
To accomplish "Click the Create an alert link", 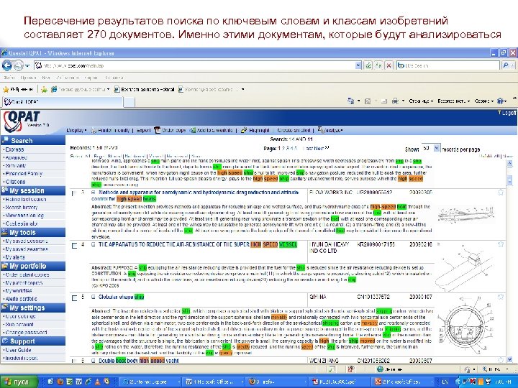I will (x=294, y=130).
